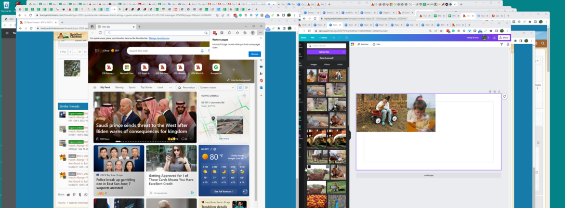Click Canva Share button
This screenshot has width=565, height=208.
coord(505,37)
